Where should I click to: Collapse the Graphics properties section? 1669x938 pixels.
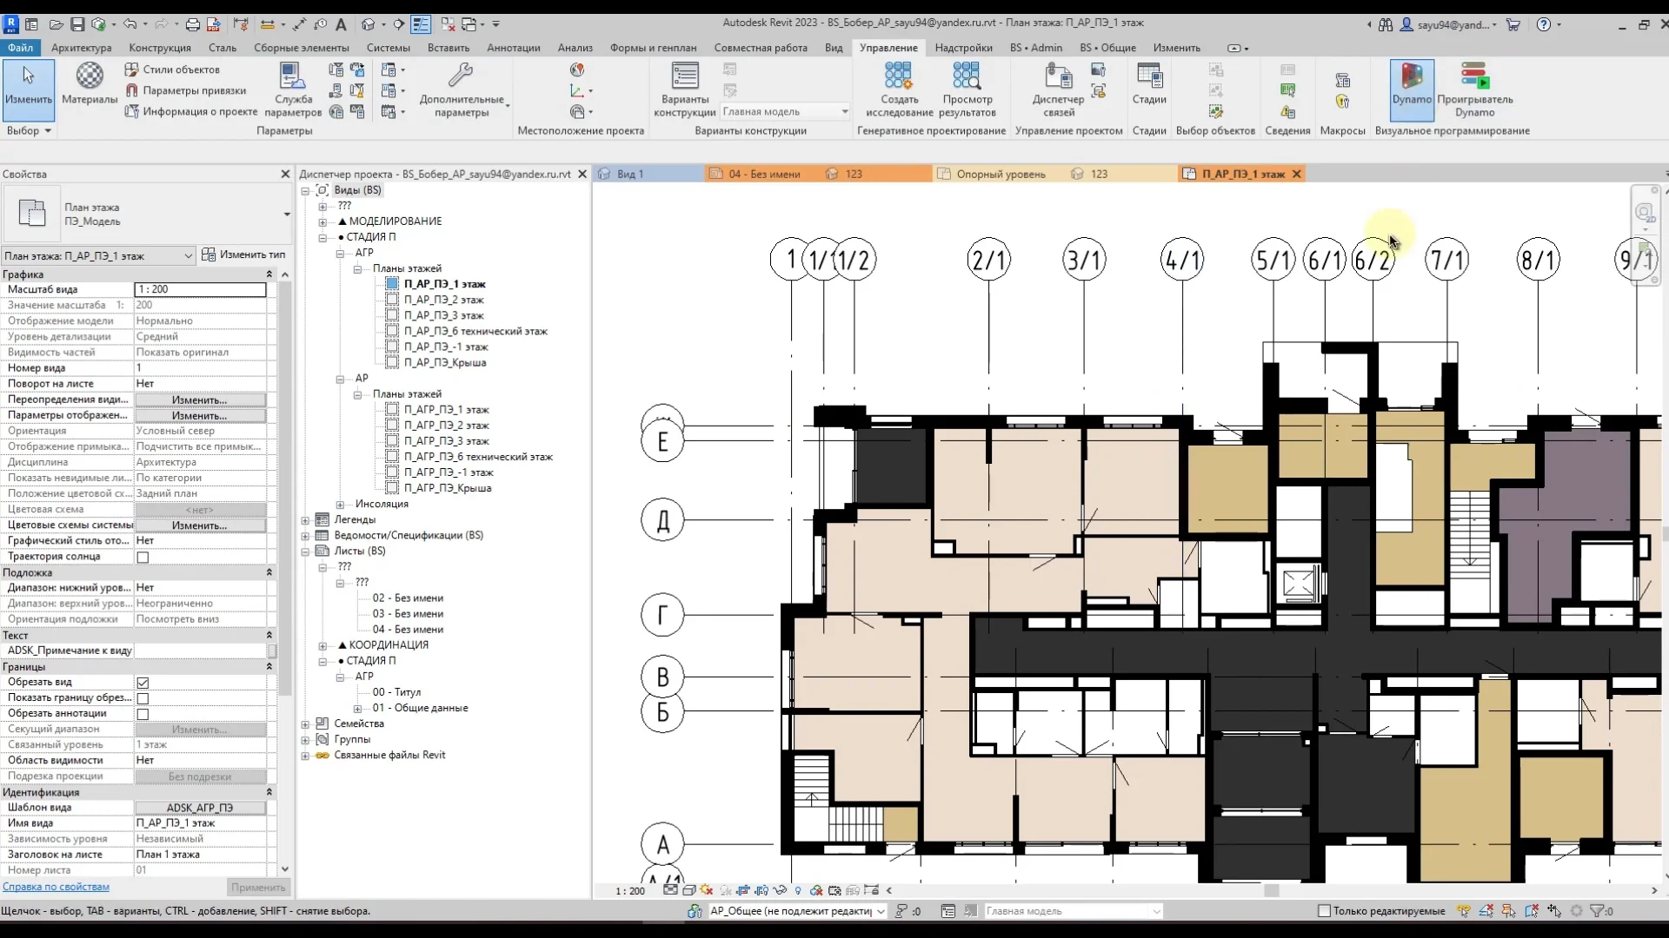tap(269, 274)
